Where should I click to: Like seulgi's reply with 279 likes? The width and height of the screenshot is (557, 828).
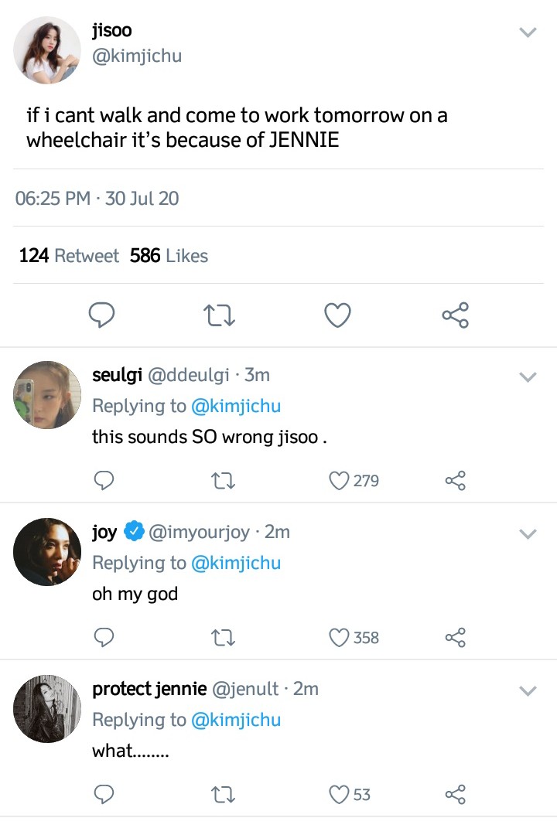tap(339, 481)
